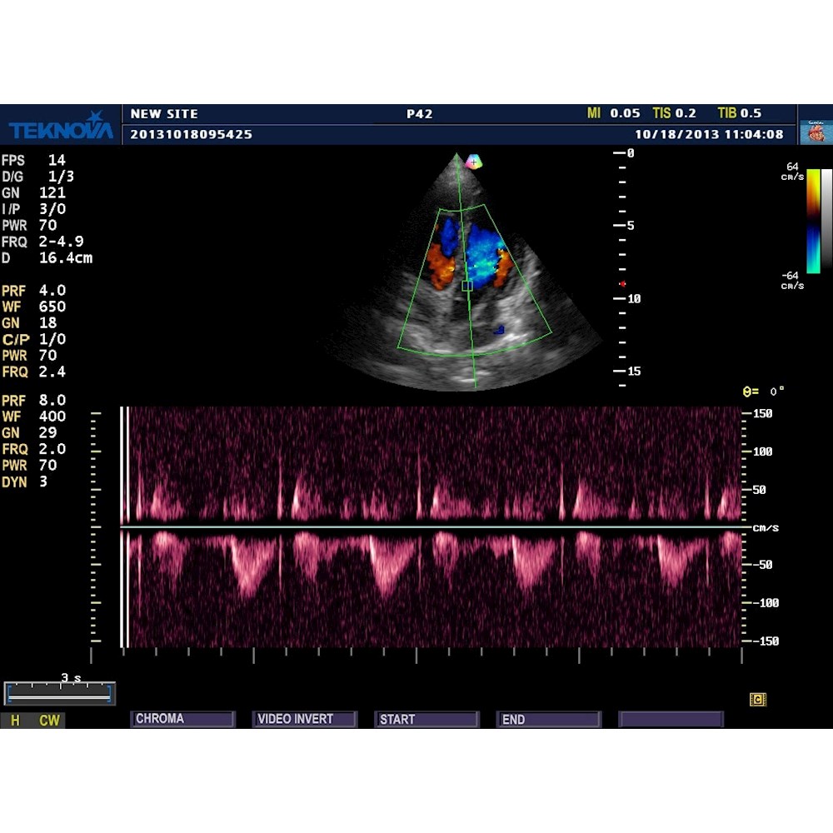Toggle the H mode indicator
833x833 pixels.
(x=15, y=721)
